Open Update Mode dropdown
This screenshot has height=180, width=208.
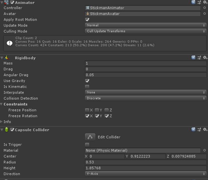pyautogui.click(x=146, y=25)
